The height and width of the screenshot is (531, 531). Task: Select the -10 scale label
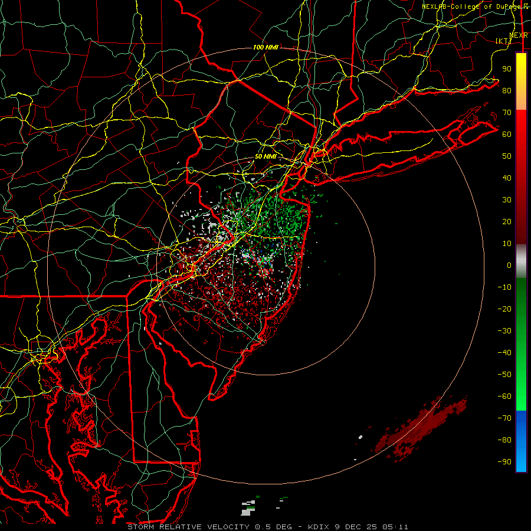pyautogui.click(x=504, y=287)
